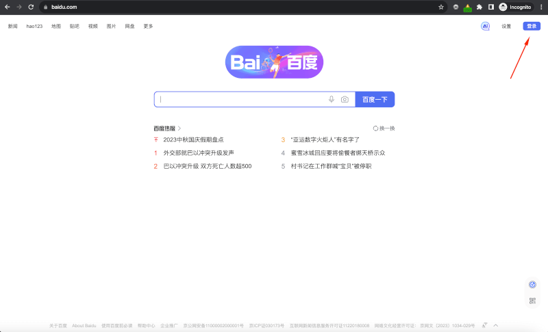Open the Chrome three-dot menu
Viewport: 548px width, 332px height.
541,7
